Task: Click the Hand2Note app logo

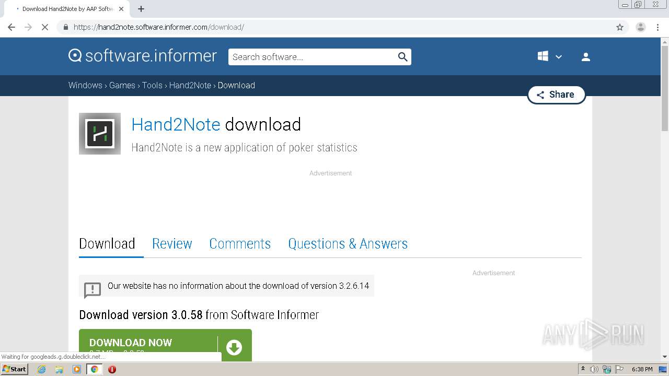Action: coord(100,134)
